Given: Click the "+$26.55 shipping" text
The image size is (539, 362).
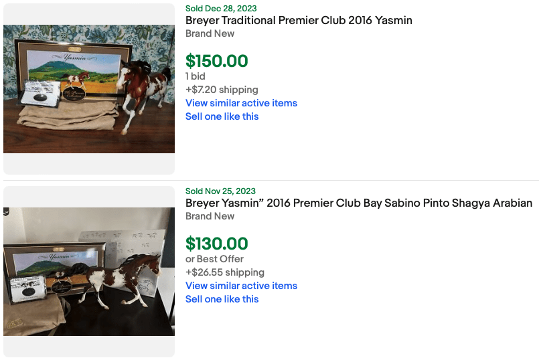Looking at the screenshot, I should click(224, 272).
